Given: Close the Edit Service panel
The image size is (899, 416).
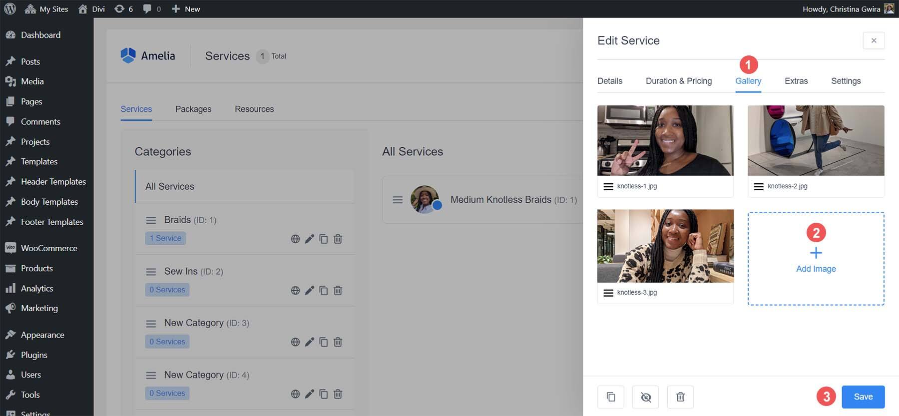Looking at the screenshot, I should tap(874, 40).
